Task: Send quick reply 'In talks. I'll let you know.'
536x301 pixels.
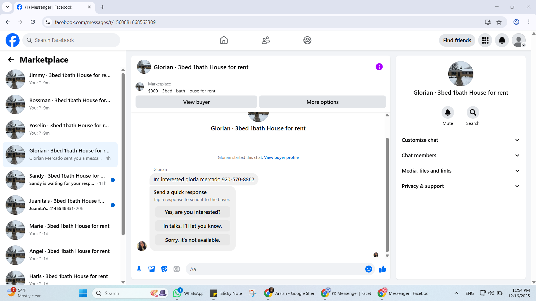Action: [x=193, y=226]
